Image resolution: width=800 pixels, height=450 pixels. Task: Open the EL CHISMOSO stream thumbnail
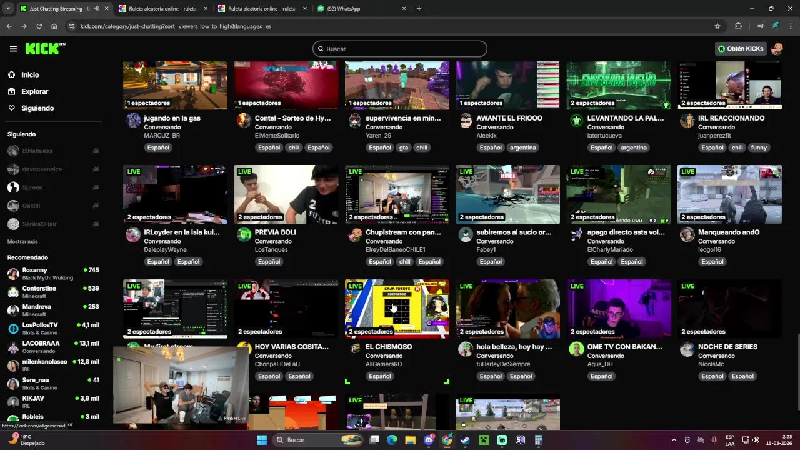coord(397,309)
